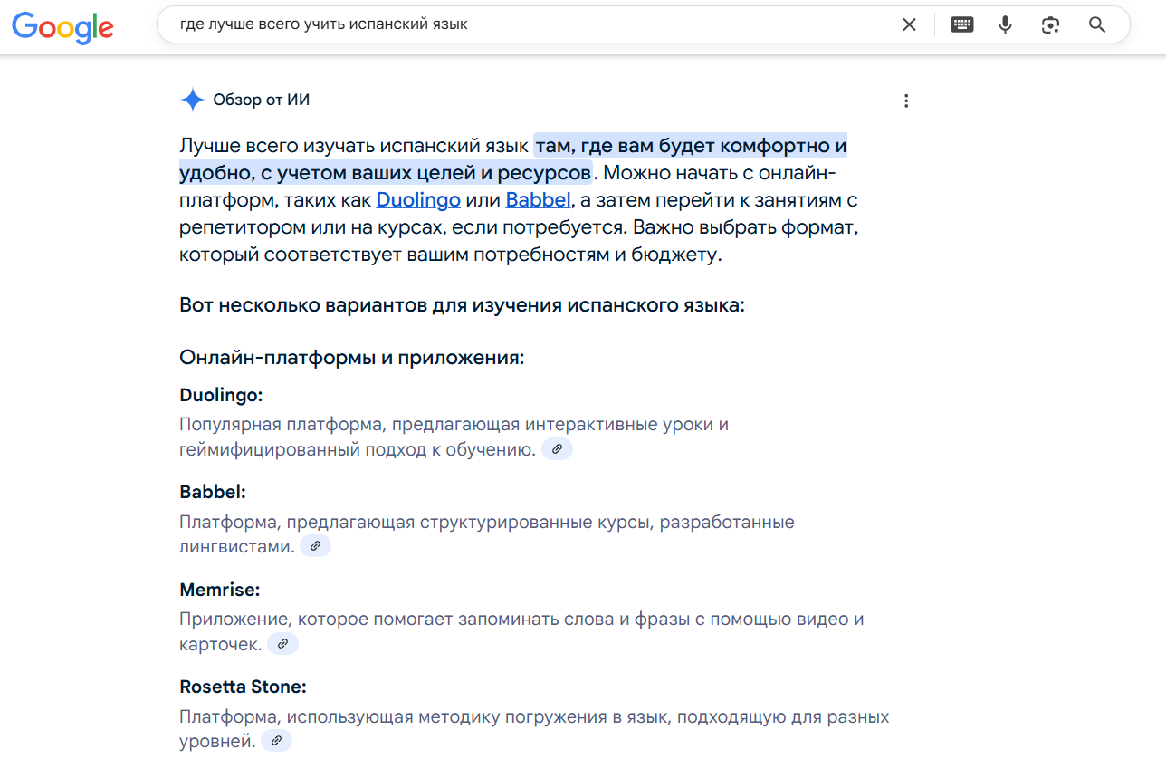Click source link icon after Duolingo description
This screenshot has width=1166, height=759.
click(x=557, y=449)
